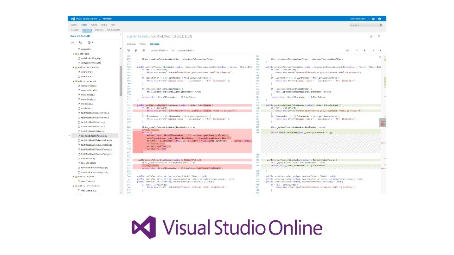Toggle side-by-side diff view icon
The image size is (454, 255).
[129, 50]
